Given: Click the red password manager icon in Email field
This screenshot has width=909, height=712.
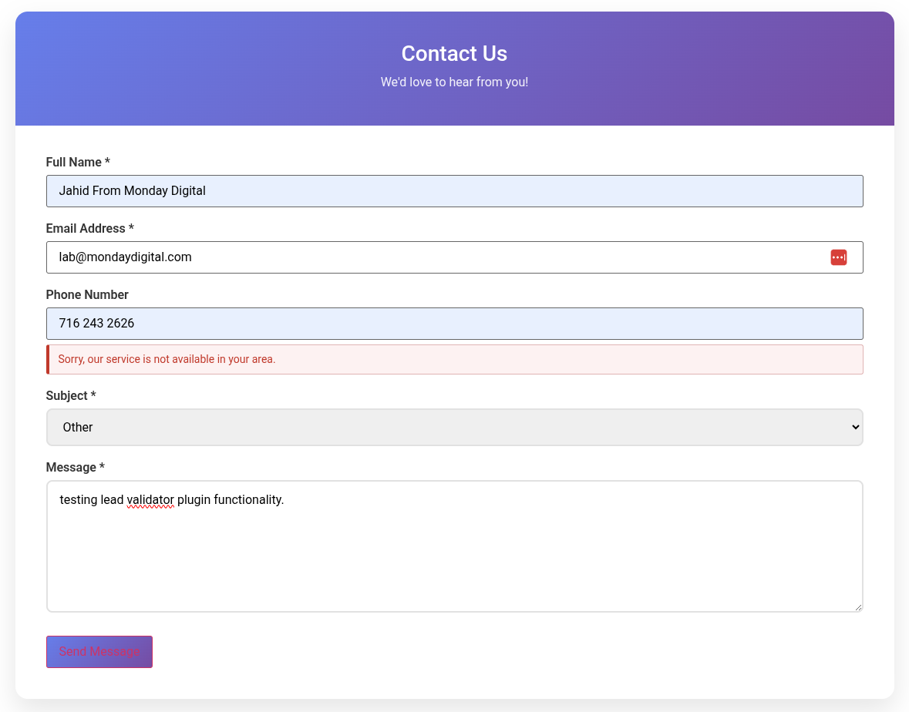Looking at the screenshot, I should tap(838, 257).
